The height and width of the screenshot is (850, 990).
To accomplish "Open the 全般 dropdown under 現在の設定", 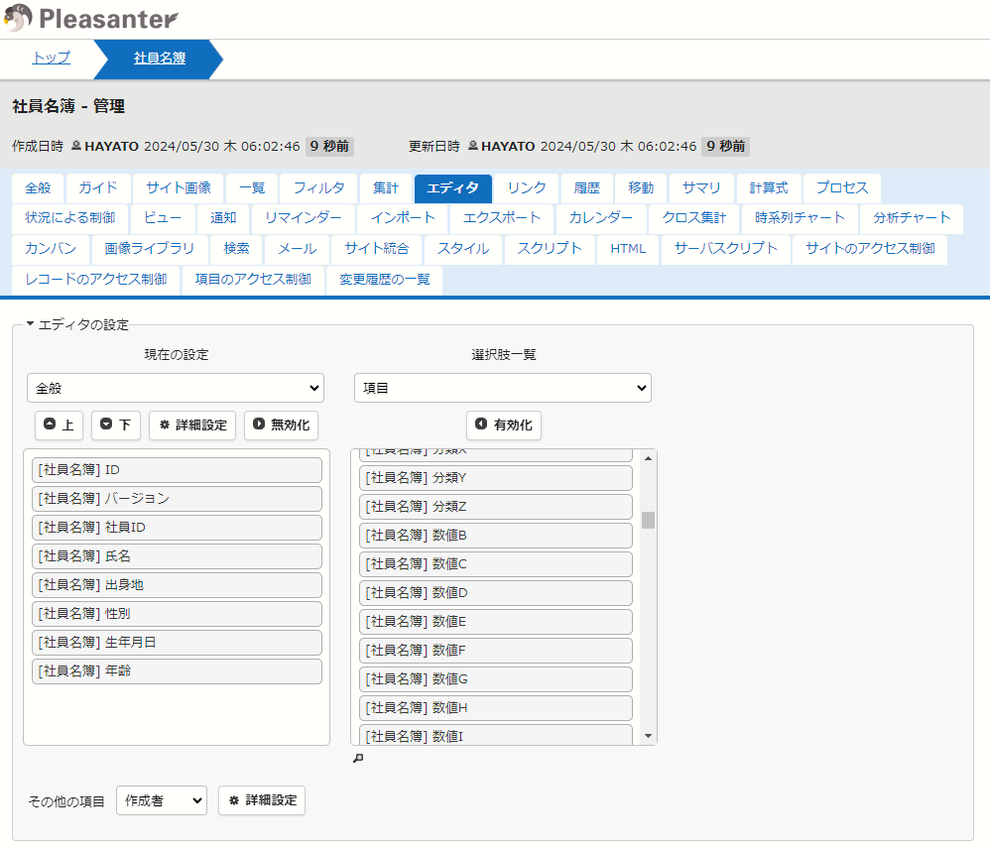I will [176, 388].
